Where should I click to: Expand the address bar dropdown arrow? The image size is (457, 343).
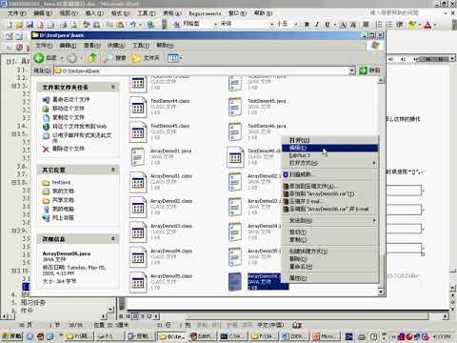(x=351, y=71)
